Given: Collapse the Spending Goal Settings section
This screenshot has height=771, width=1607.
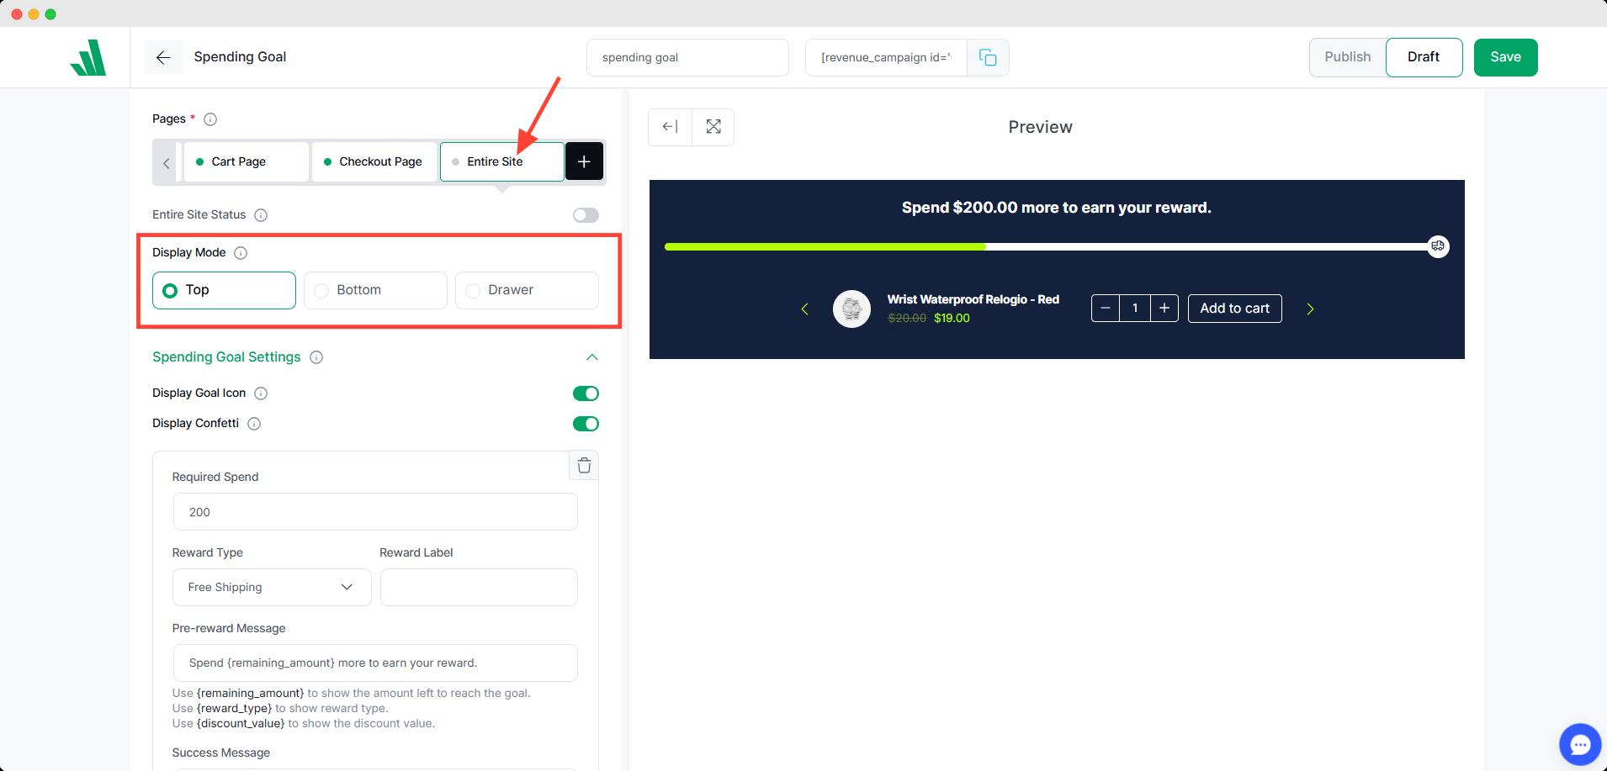Looking at the screenshot, I should [592, 357].
